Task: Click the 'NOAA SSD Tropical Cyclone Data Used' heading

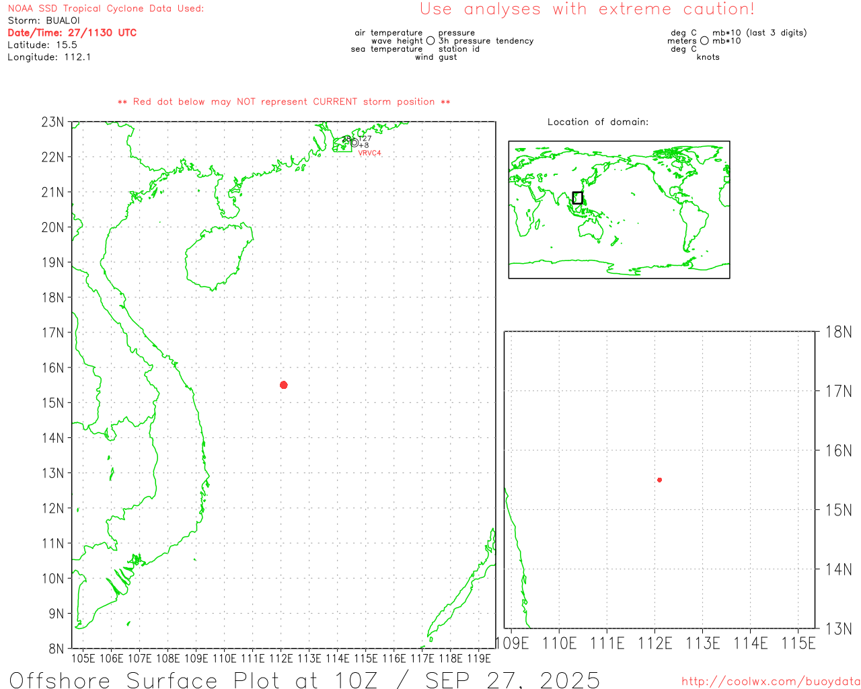Action: point(106,9)
